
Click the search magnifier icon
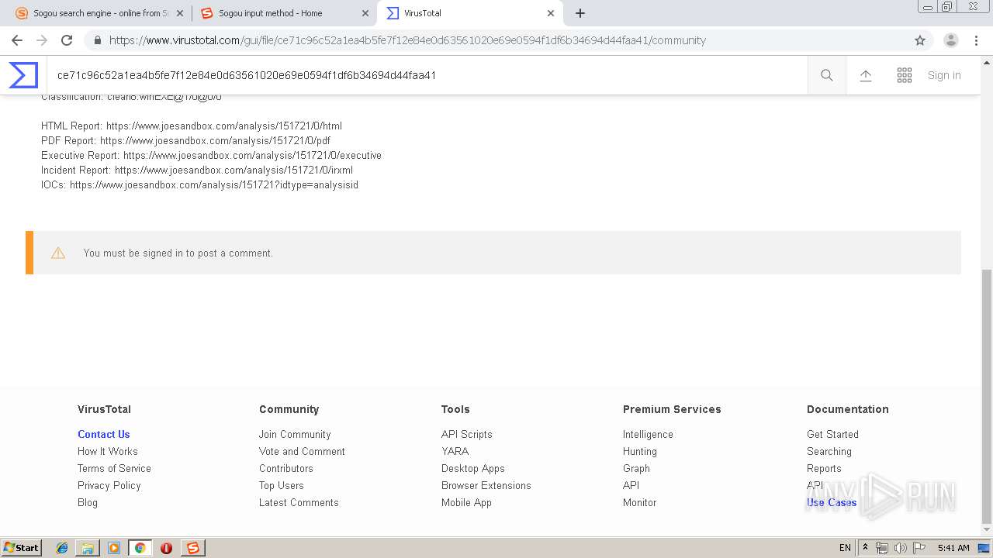point(827,75)
